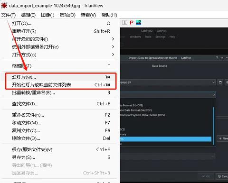Open the 帮助(H) menu
The height and width of the screenshot is (183, 228).
109,15
